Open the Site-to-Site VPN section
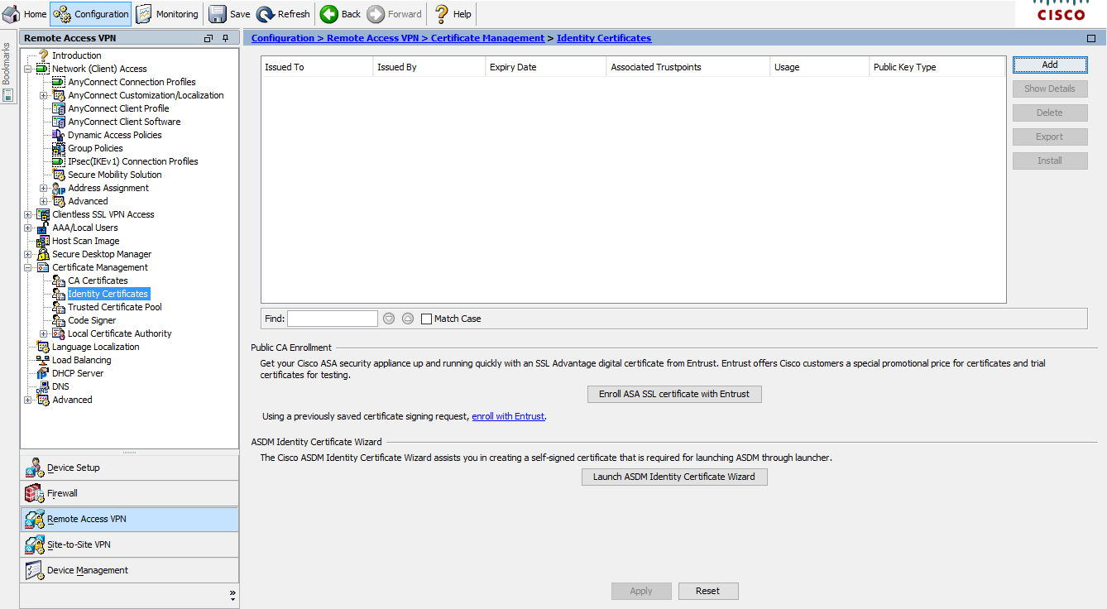This screenshot has height=609, width=1107. (129, 544)
